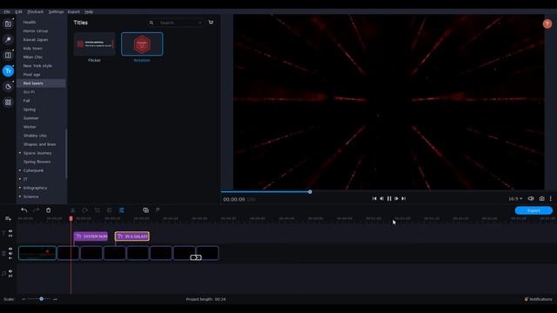Image resolution: width=557 pixels, height=313 pixels.
Task: Toggle visibility of the video track
Action: [x=10, y=249]
